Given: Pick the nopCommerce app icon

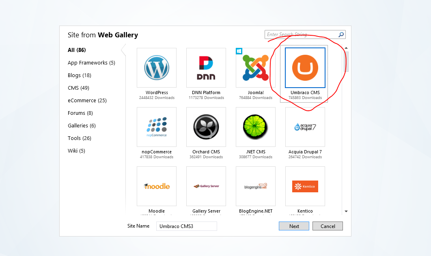Looking at the screenshot, I should (157, 127).
